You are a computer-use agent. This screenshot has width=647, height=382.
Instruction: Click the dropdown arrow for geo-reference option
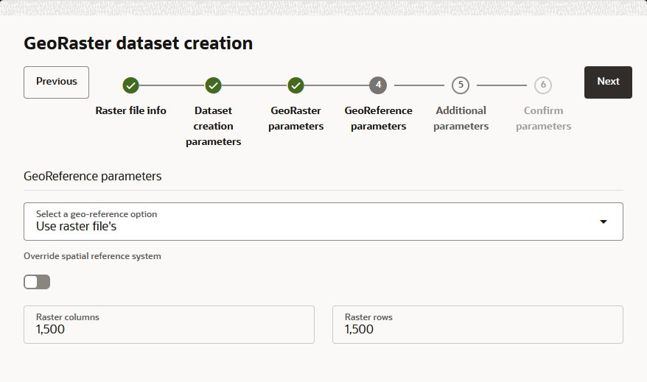[604, 222]
